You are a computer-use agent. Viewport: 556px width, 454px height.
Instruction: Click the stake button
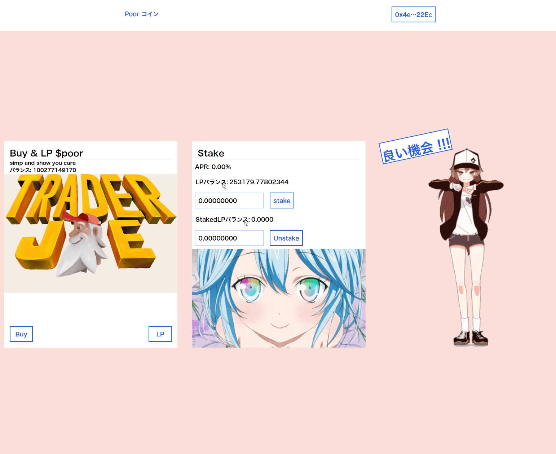(x=282, y=200)
